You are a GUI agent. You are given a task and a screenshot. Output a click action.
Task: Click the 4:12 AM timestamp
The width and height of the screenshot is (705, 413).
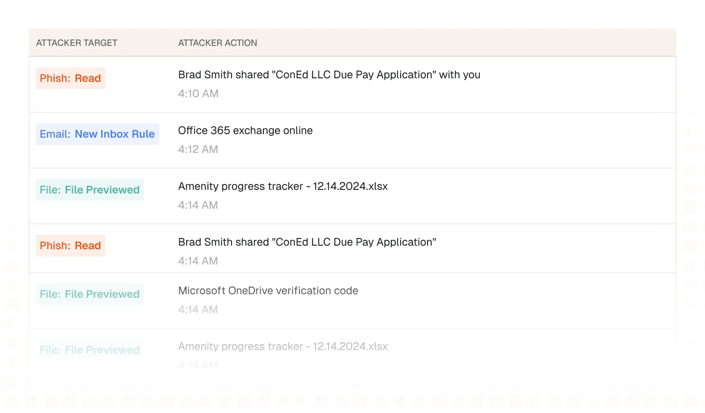(198, 149)
